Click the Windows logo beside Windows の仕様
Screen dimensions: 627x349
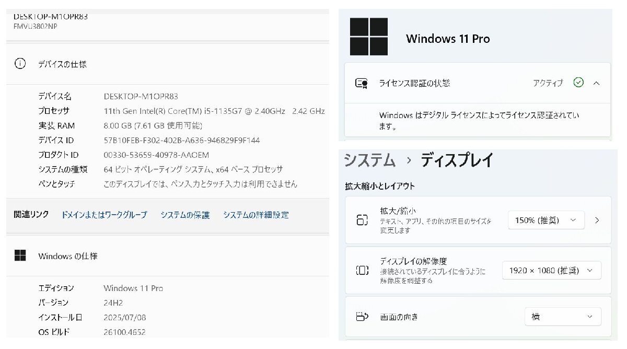[20, 256]
